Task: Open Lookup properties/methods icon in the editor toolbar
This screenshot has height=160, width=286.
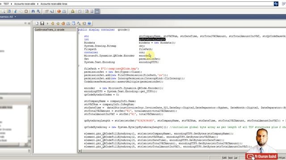Action: coord(73,24)
